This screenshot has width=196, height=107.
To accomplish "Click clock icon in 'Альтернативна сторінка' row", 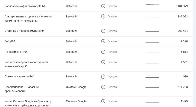I will 103,16.
